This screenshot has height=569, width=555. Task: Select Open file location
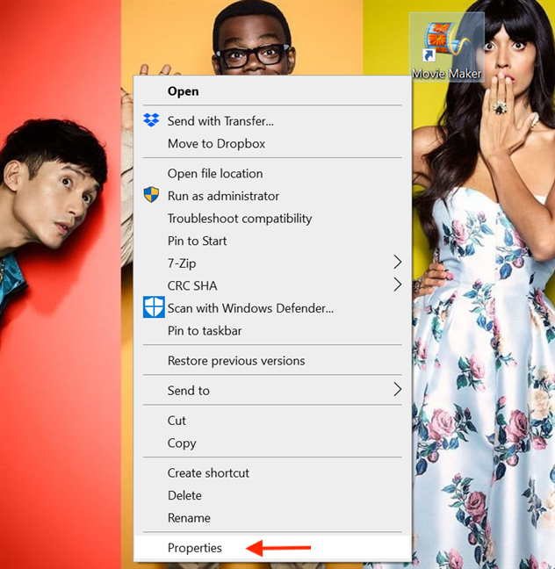click(272, 174)
